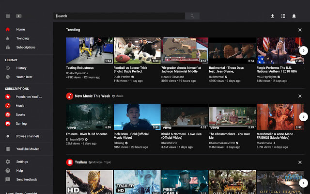Open the notifications bell
The height and width of the screenshot is (194, 310).
coord(294,16)
